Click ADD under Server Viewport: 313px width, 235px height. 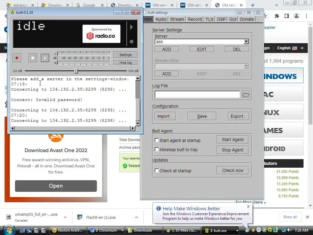pyautogui.click(x=167, y=49)
